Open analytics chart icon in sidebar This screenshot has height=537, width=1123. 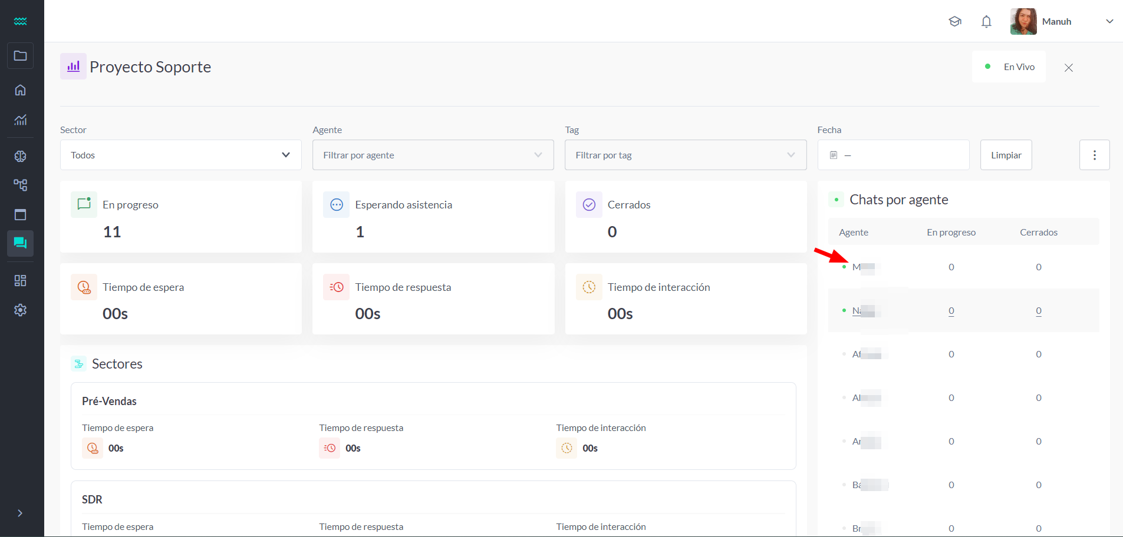coord(21,120)
